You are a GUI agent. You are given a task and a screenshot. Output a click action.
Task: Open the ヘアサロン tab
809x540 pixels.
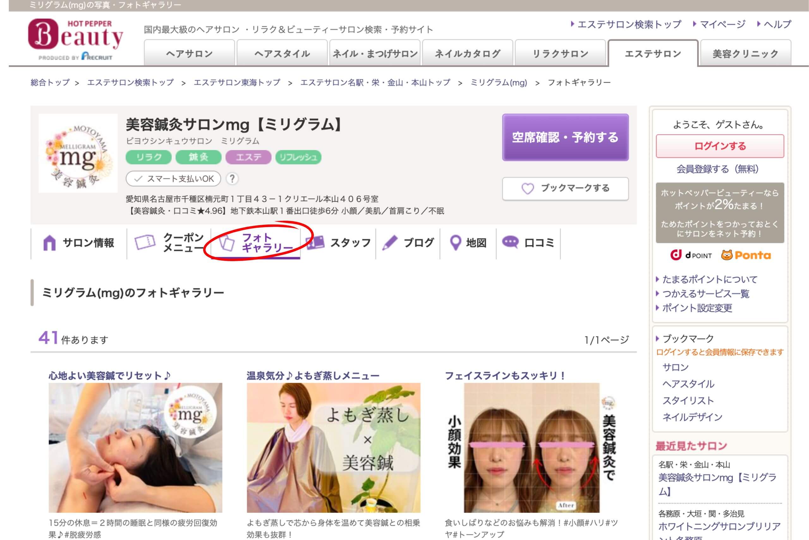(189, 53)
